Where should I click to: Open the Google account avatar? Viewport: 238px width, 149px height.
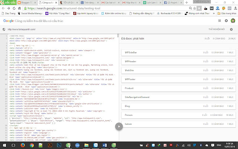[x=233, y=21]
